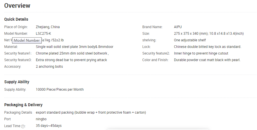Image resolution: width=257 pixels, height=130 pixels.
Task: Select the model number value LSC275-K
Action: (43, 34)
